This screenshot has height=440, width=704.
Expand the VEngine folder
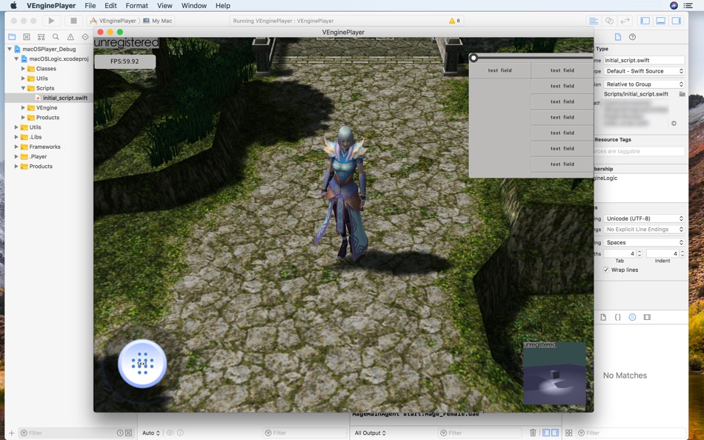point(23,107)
